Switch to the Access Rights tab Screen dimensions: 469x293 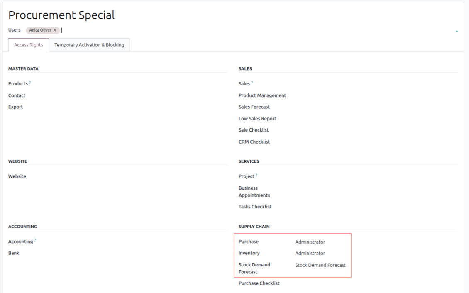point(29,45)
